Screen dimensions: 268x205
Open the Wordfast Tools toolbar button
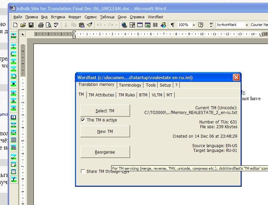tap(14, 36)
